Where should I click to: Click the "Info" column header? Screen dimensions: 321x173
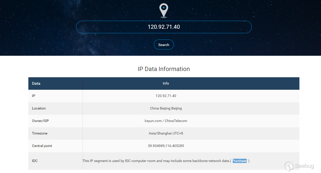(166, 83)
